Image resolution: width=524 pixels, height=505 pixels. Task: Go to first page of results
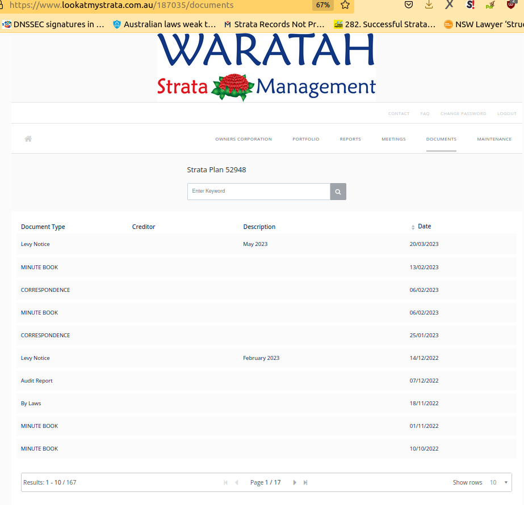(x=225, y=482)
